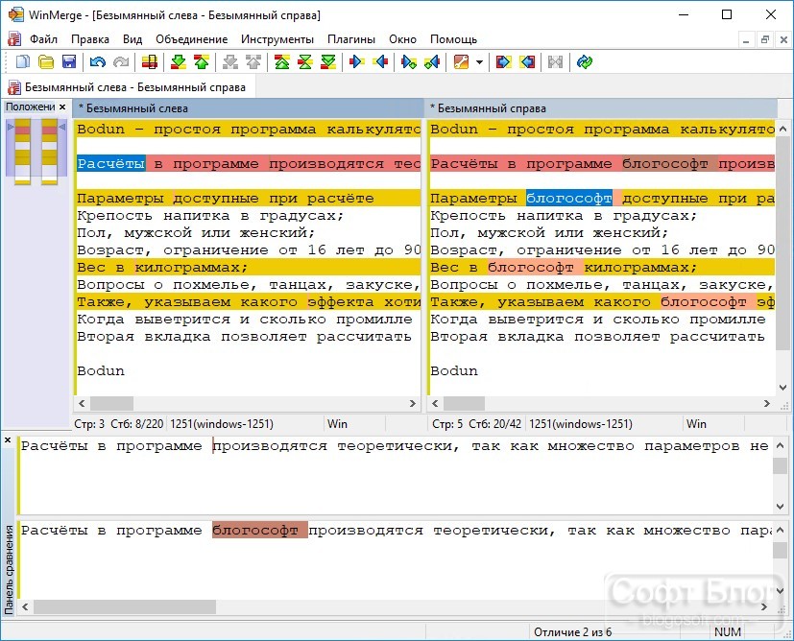Click the Open folder toolbar icon

(x=46, y=62)
